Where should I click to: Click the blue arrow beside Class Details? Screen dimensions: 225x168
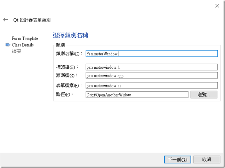8,45
